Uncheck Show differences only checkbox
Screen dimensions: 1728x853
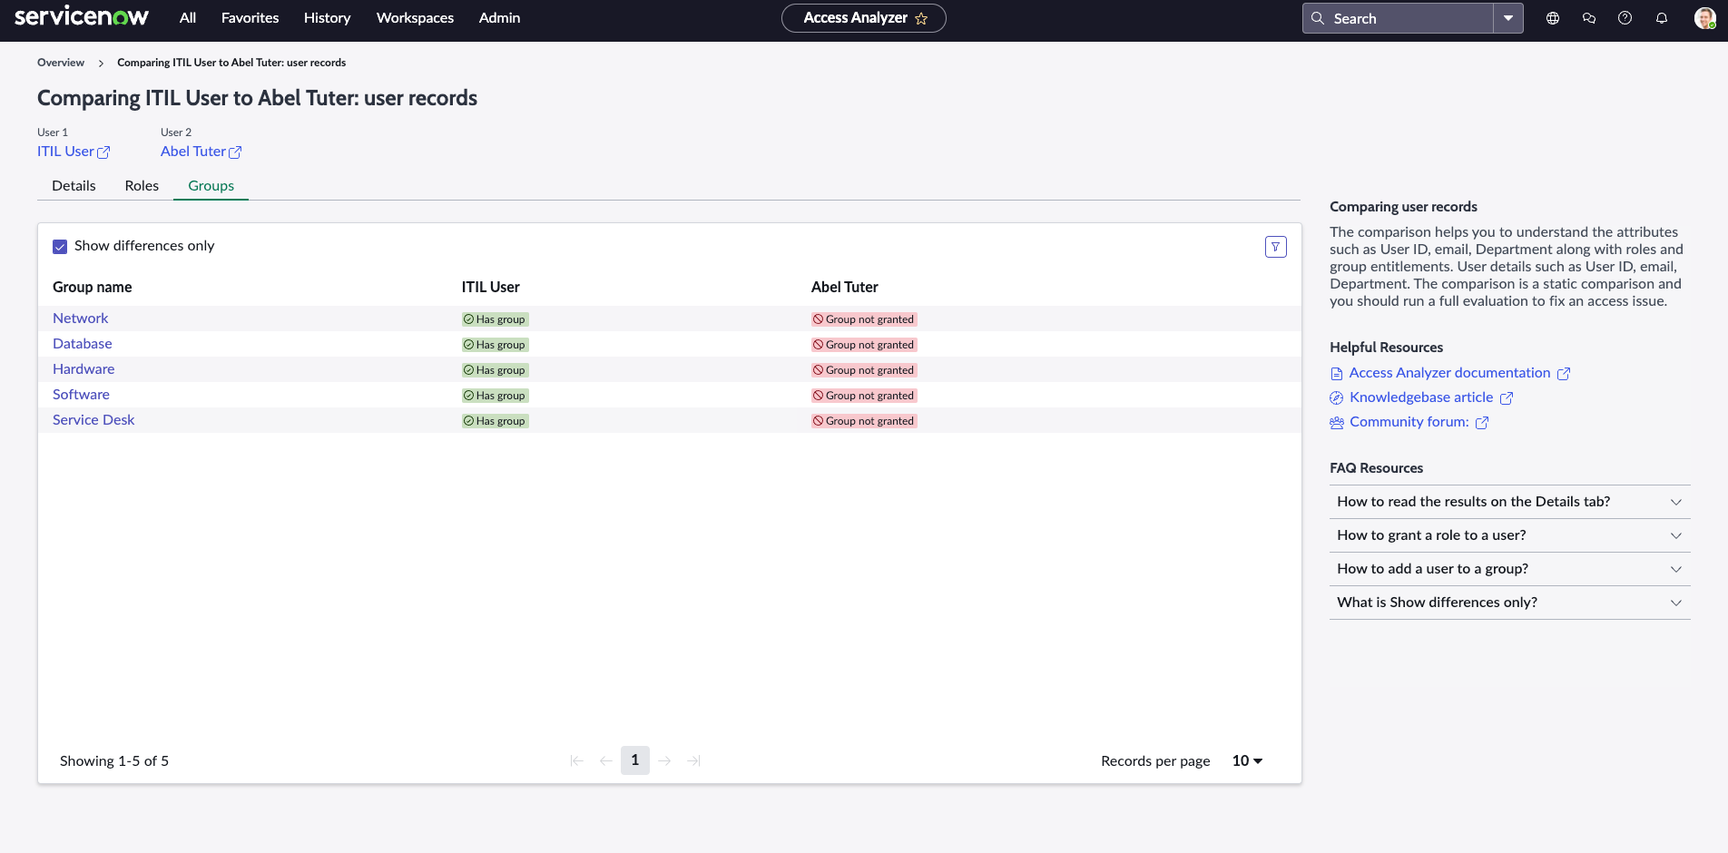tap(60, 247)
